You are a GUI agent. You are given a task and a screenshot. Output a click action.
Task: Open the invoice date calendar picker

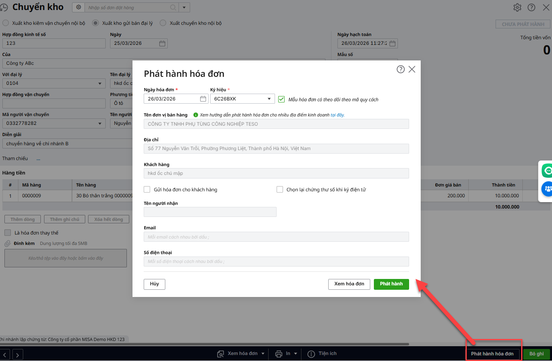203,99
